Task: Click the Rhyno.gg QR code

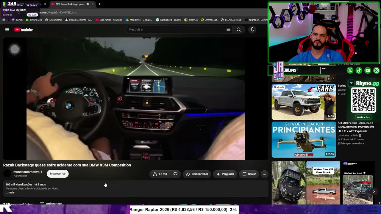Action: (x=363, y=100)
